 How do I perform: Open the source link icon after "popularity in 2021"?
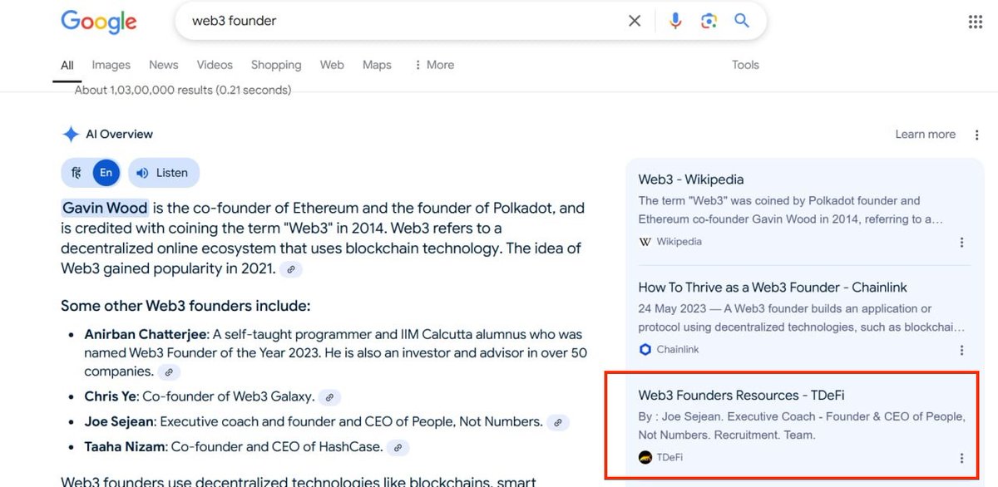[290, 269]
